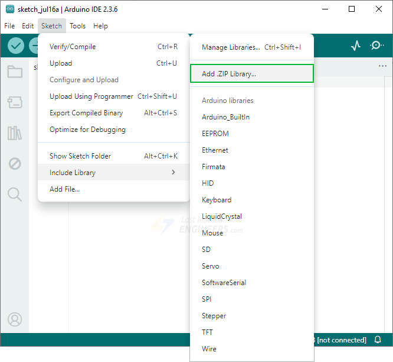Open the Serial Monitor icon
The height and width of the screenshot is (362, 393).
pos(376,46)
